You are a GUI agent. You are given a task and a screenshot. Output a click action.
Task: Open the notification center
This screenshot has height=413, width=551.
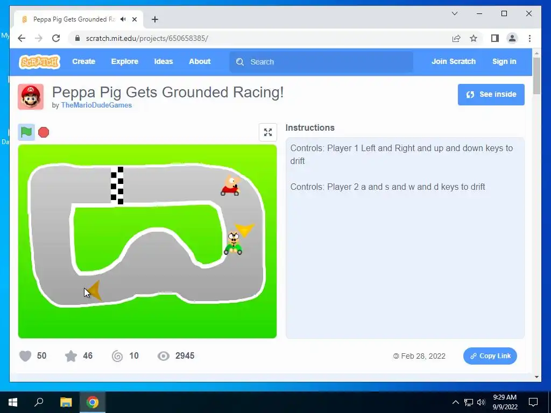pyautogui.click(x=533, y=402)
